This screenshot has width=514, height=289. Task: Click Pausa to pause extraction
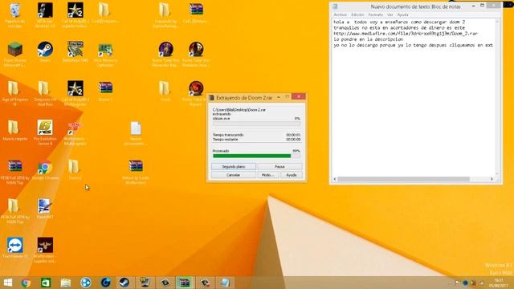279,167
